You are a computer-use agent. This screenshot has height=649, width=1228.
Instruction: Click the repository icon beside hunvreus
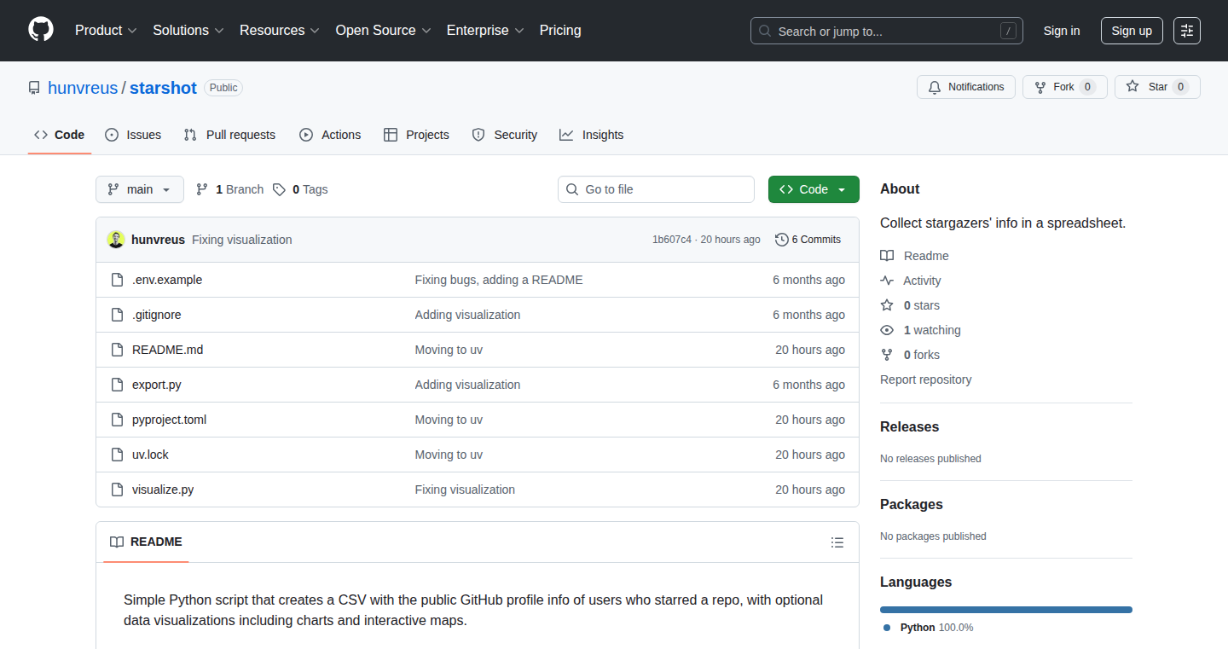pyautogui.click(x=34, y=88)
